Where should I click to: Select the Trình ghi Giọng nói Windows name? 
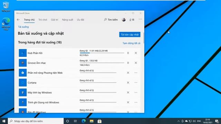point(44,102)
